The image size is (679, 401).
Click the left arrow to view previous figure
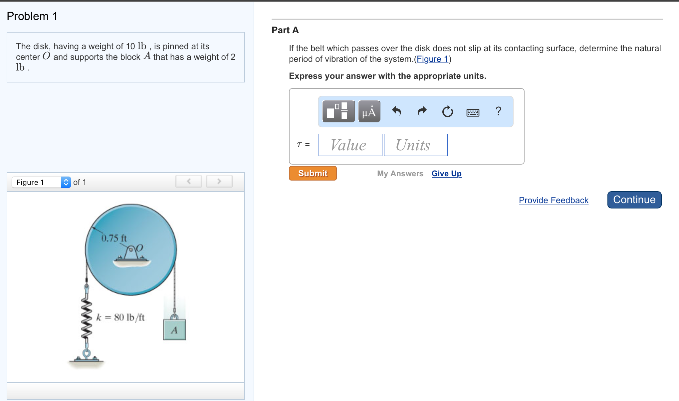(x=188, y=181)
